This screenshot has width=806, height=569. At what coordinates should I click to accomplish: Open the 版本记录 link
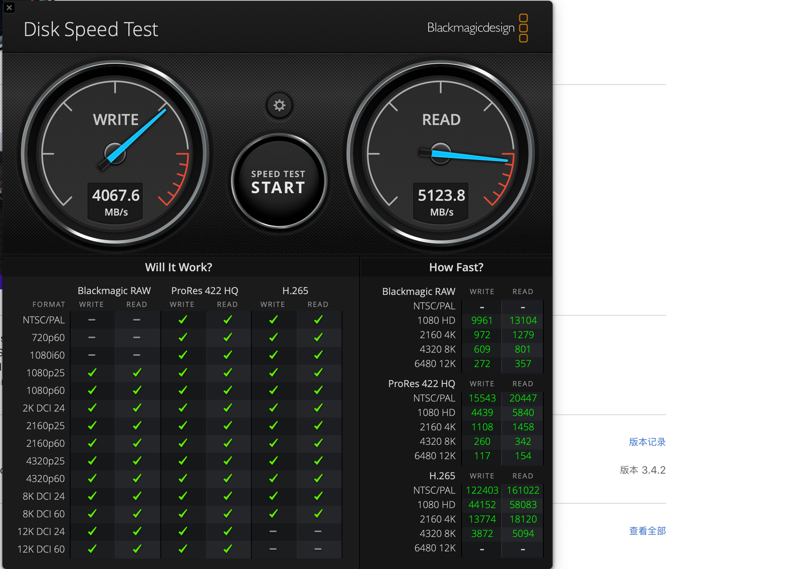pos(647,442)
